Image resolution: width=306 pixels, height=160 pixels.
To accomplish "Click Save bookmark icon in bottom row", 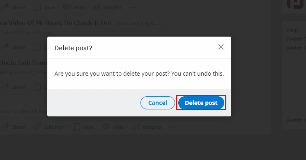I will click(77, 127).
